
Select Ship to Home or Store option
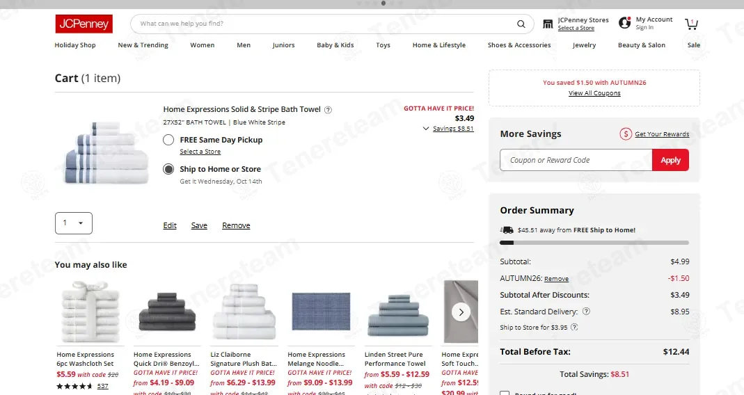(x=168, y=169)
